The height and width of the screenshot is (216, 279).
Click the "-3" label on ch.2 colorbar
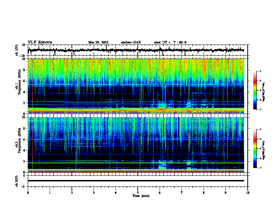[260, 130]
